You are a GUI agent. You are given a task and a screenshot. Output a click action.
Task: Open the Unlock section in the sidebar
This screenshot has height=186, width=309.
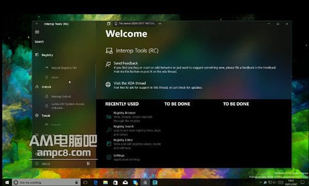point(46,87)
